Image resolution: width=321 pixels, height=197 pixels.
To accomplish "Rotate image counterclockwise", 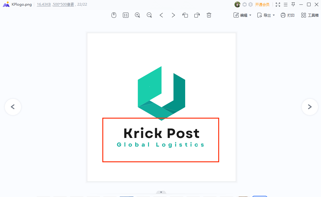I will 185,15.
